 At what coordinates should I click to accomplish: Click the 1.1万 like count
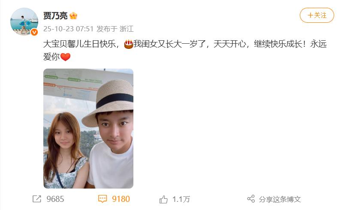[x=181, y=199]
